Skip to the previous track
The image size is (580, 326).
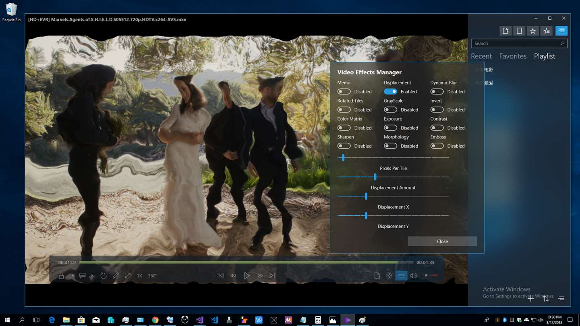click(221, 276)
